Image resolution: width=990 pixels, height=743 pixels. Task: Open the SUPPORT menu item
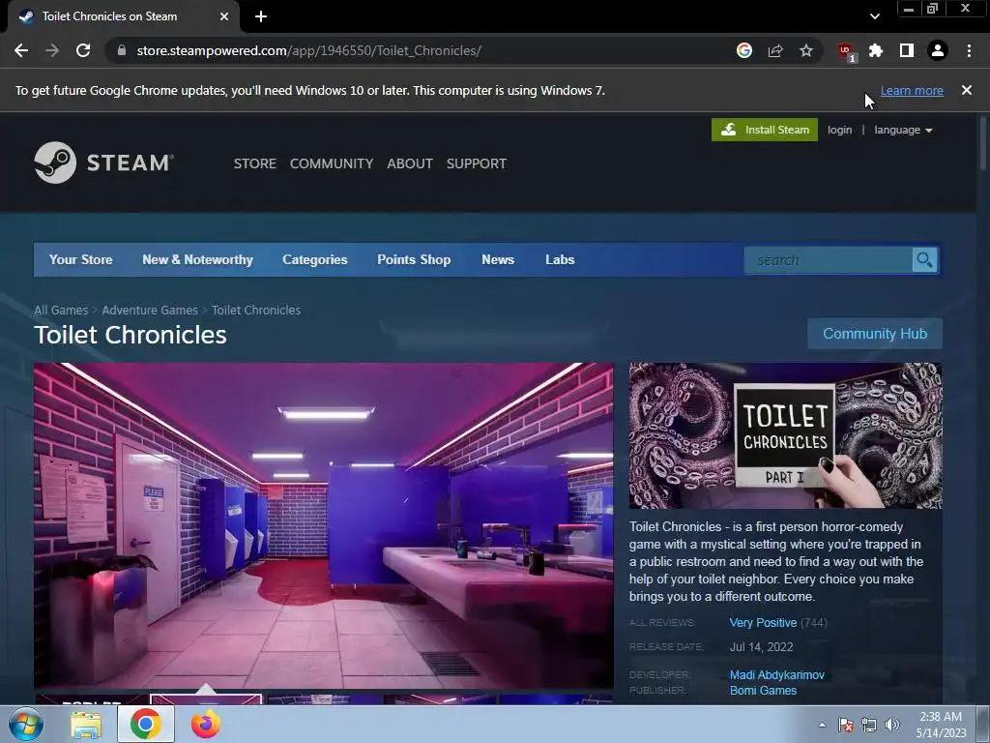pyautogui.click(x=477, y=163)
